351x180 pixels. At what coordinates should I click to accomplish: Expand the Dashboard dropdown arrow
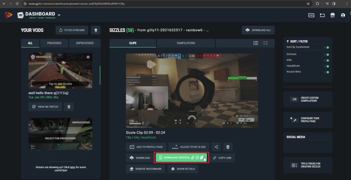[x=59, y=15]
